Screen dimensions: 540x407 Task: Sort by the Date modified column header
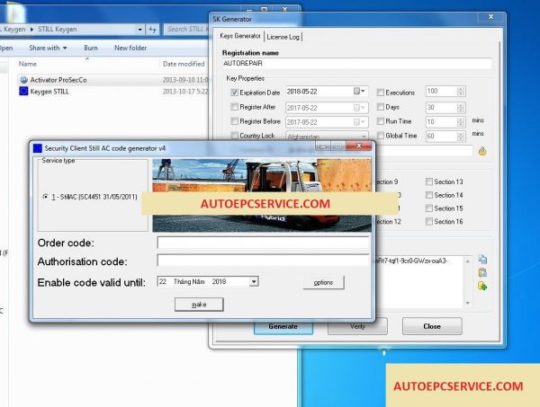(x=184, y=64)
